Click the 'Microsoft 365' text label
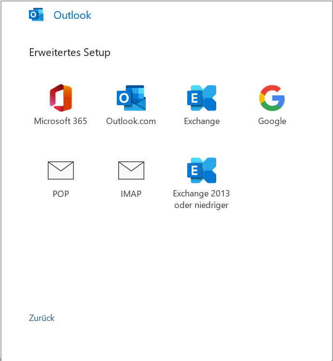The height and width of the screenshot is (361, 333). 60,121
